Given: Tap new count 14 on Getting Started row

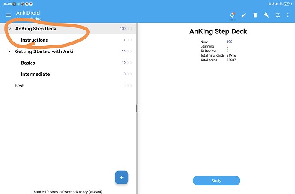Looking at the screenshot, I should (124, 51).
